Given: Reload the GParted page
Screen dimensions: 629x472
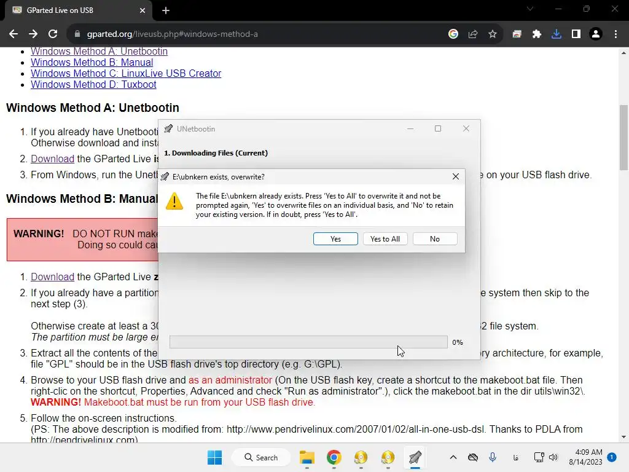Looking at the screenshot, I should 53,34.
